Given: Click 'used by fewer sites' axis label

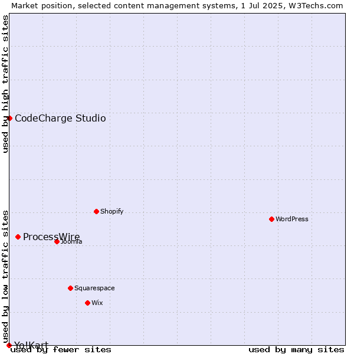Looking at the screenshot, I should [61, 350].
